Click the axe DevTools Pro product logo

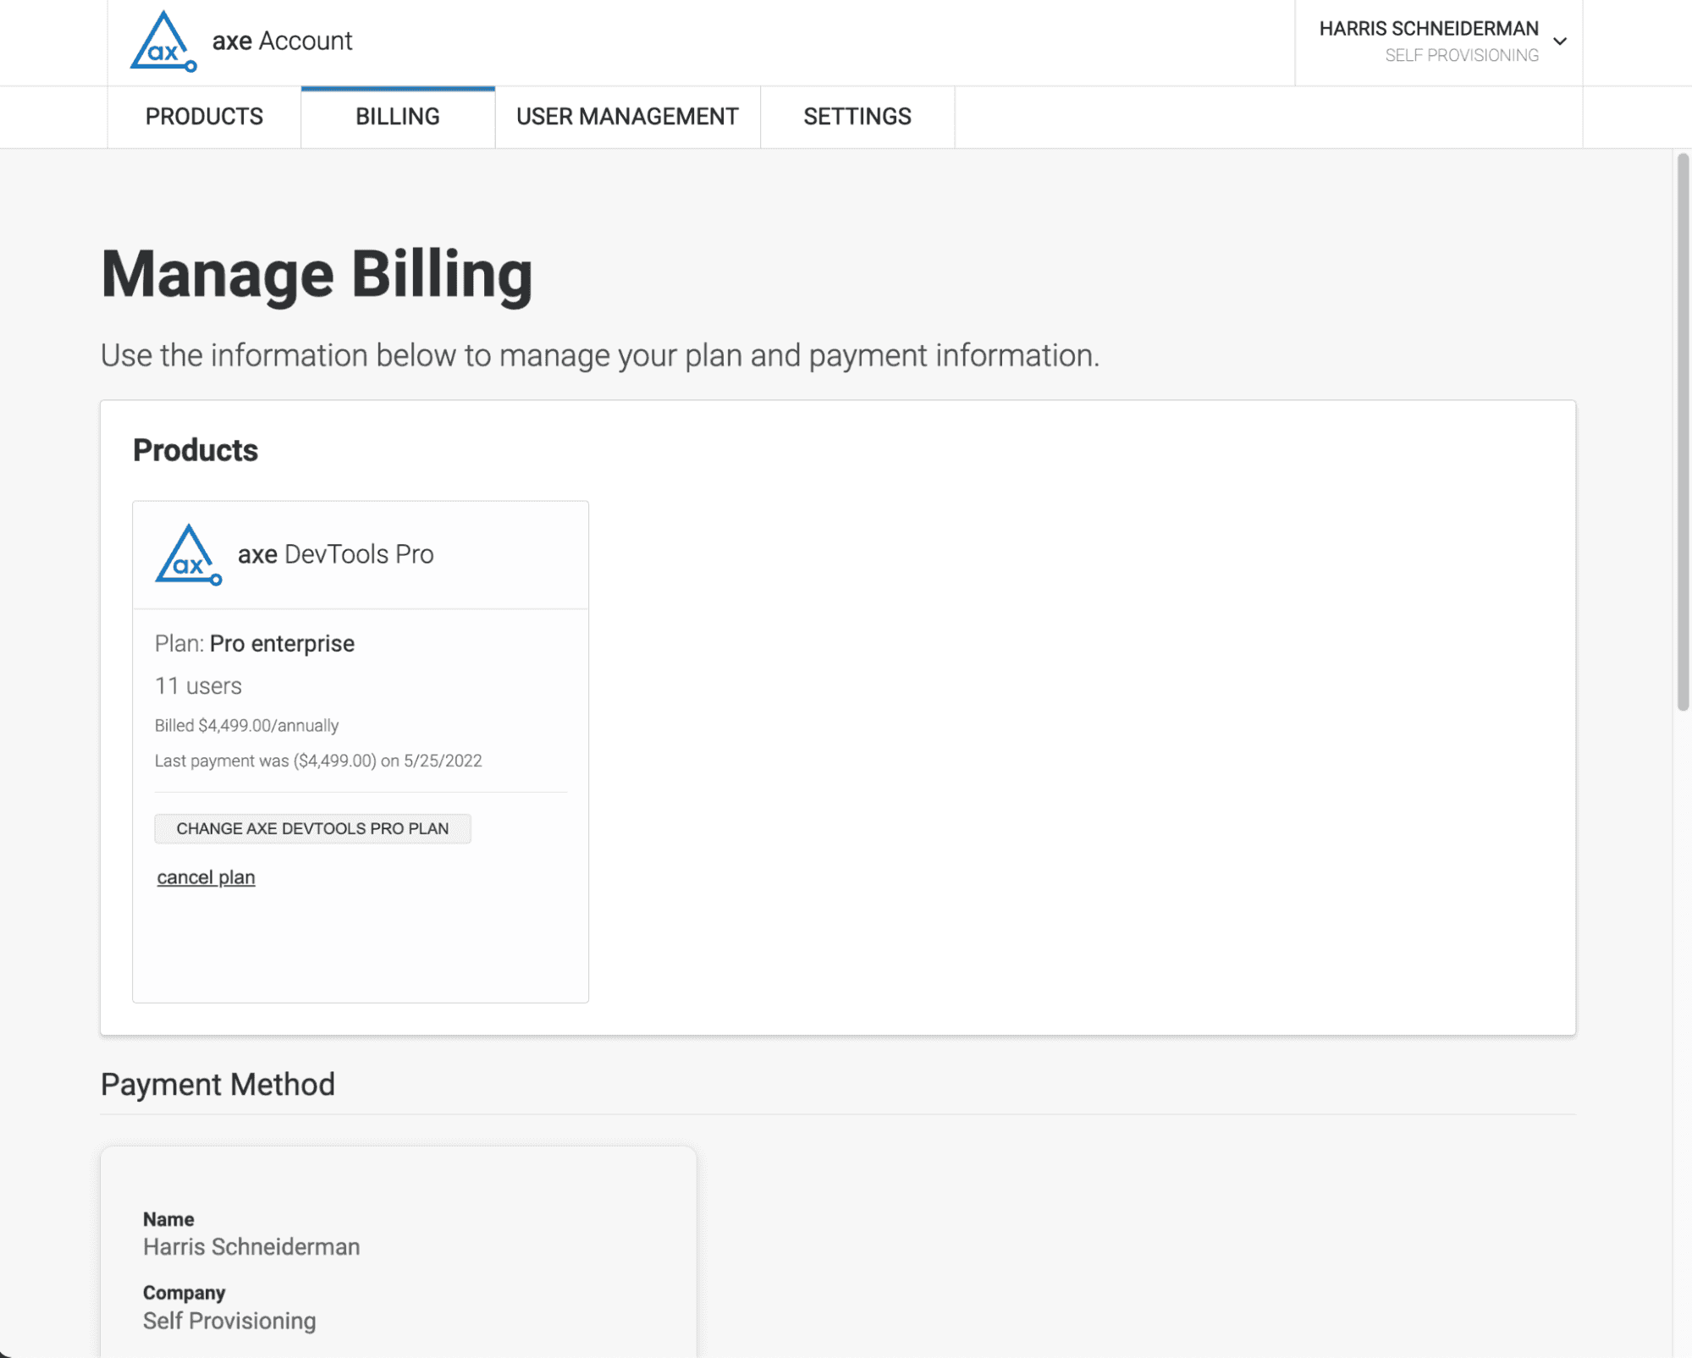(x=188, y=555)
